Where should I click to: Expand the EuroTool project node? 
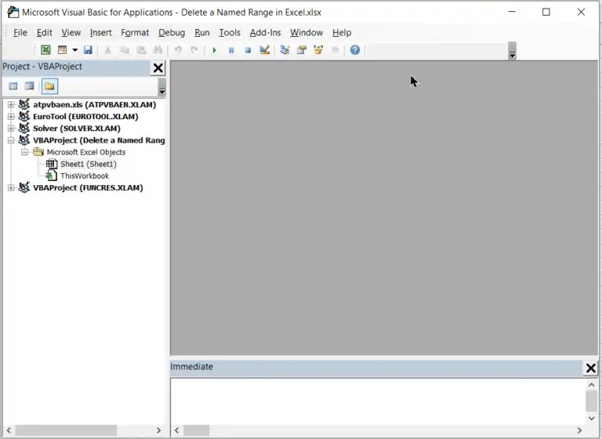coord(11,116)
